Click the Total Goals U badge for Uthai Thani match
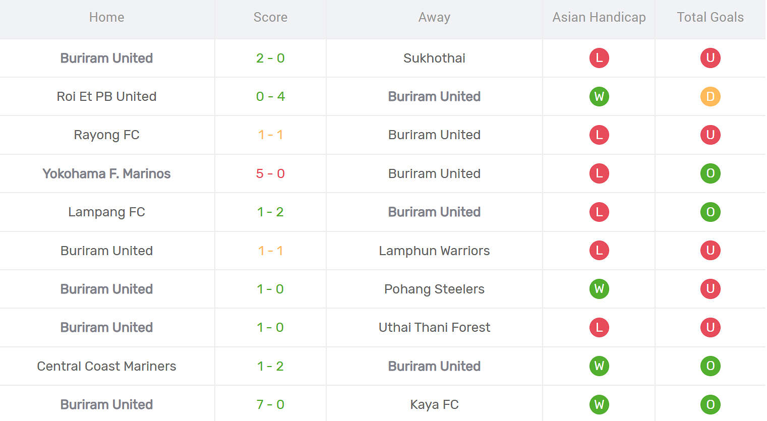 pyautogui.click(x=710, y=327)
